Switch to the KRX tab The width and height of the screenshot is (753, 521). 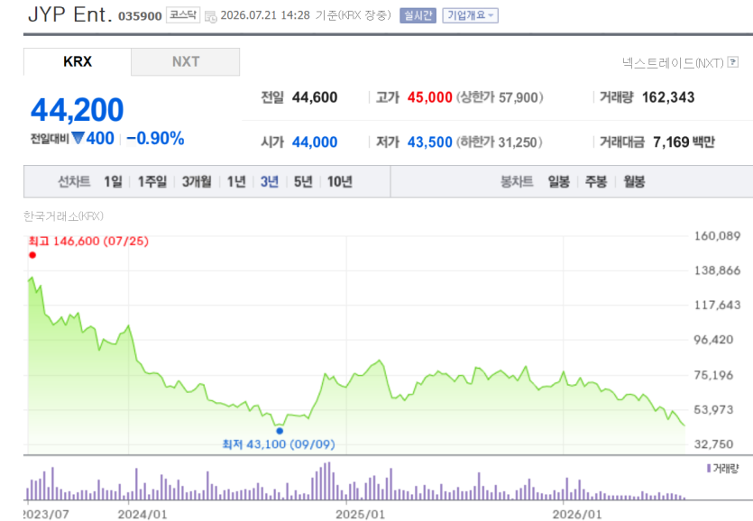click(78, 62)
